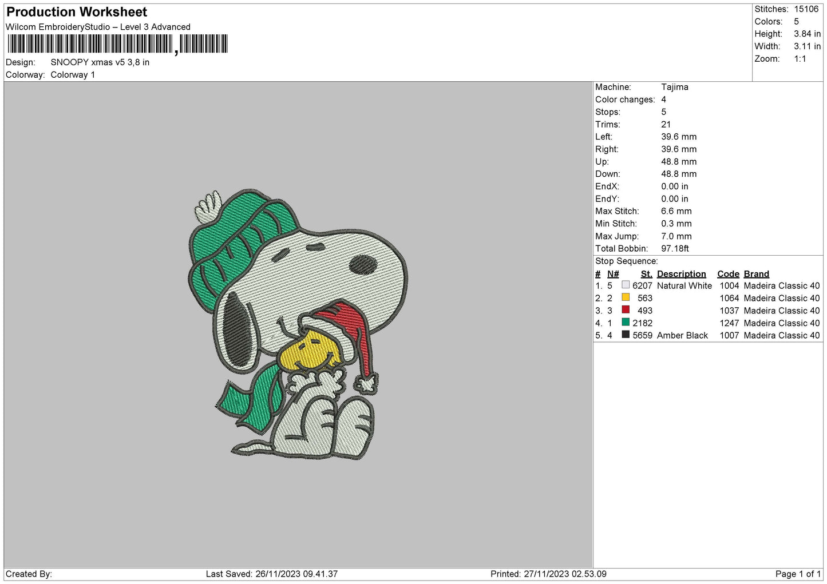Click the Min Stitch value 0.3 mm
The image size is (827, 584).
click(676, 224)
